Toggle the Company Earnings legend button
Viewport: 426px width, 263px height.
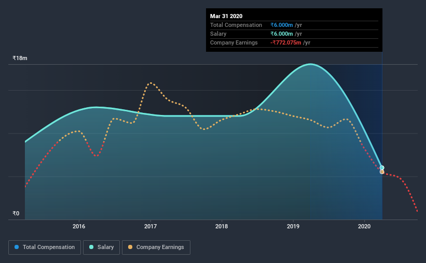click(156, 247)
